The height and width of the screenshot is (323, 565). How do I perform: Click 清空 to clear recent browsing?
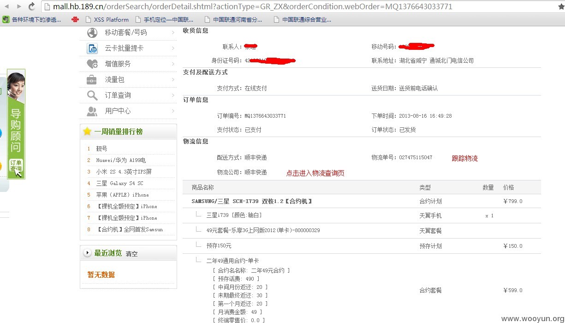(x=131, y=254)
